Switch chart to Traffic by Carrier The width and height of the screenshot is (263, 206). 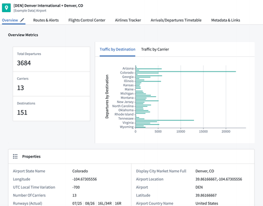pyautogui.click(x=155, y=49)
